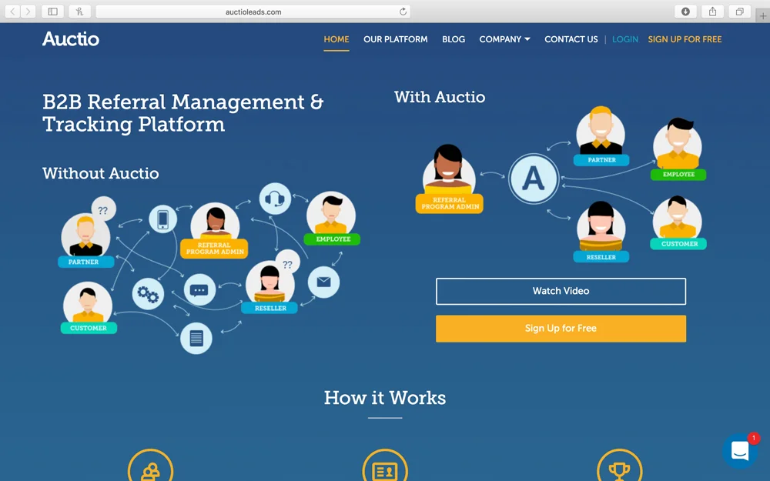Click the mobile phone icon in diagram
Viewport: 770px width, 481px height.
163,219
